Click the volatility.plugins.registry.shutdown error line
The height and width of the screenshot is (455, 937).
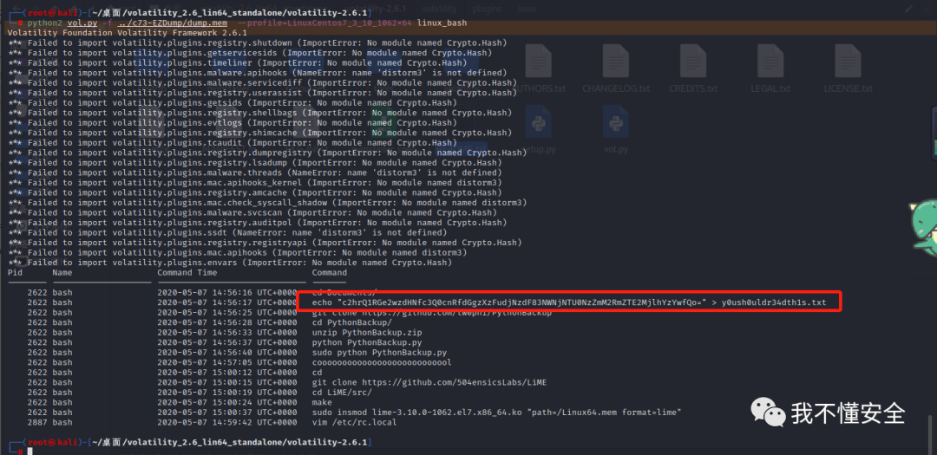tap(258, 43)
